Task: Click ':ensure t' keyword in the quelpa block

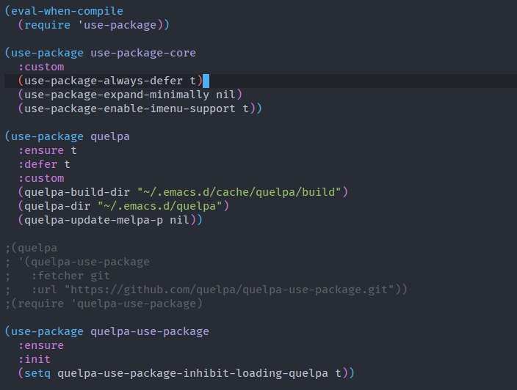Action: [x=47, y=150]
